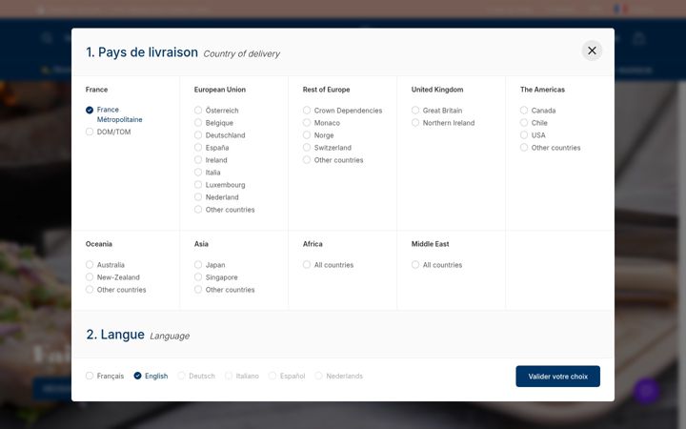Select All countries under Middle East
This screenshot has height=429, width=686.
pyautogui.click(x=436, y=265)
